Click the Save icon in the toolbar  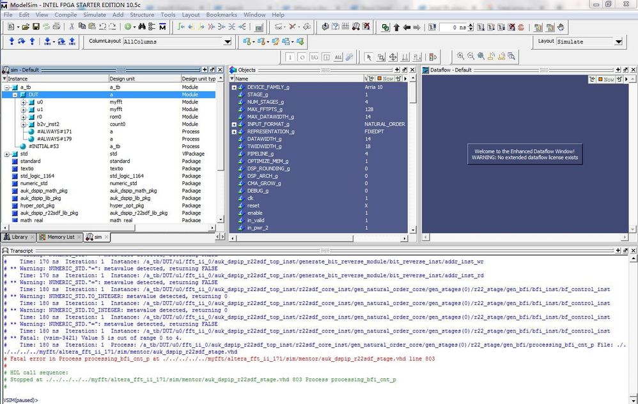36,27
